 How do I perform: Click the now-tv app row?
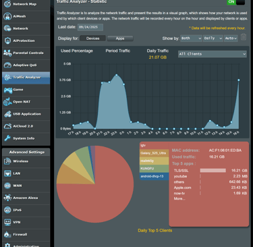pos(210,193)
